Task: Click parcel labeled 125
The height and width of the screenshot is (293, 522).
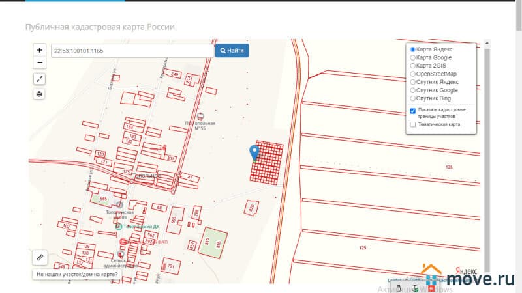Action: point(363,248)
